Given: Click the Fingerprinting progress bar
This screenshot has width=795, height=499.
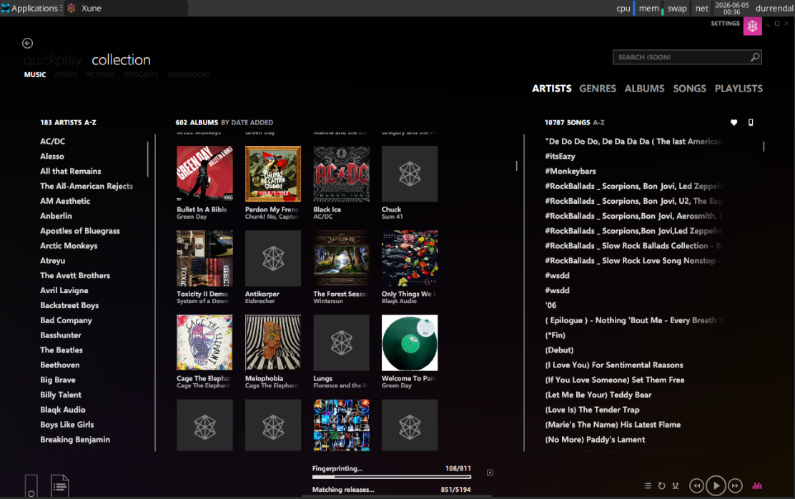Looking at the screenshot, I should point(391,477).
